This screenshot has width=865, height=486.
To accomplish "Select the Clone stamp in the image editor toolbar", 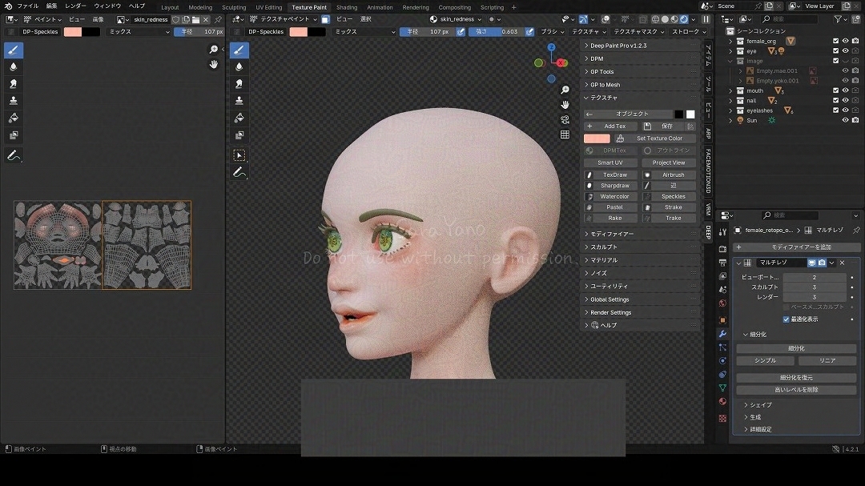I will [x=14, y=100].
